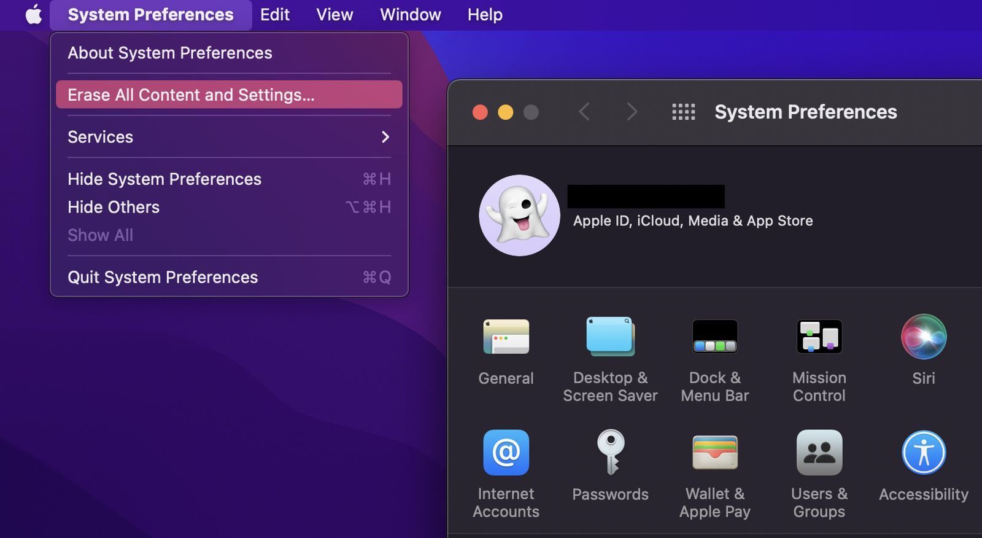Close the System Preferences window
The height and width of the screenshot is (538, 982).
coord(480,112)
